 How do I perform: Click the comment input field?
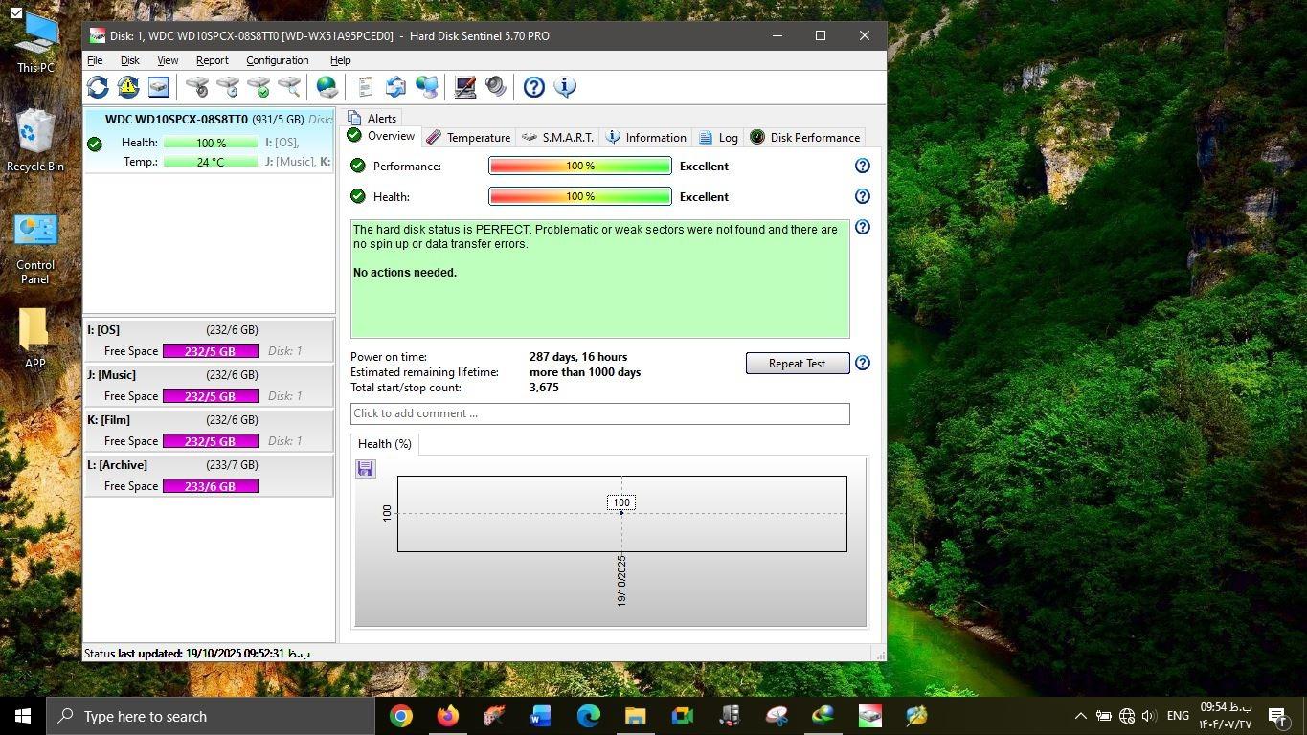[x=599, y=413]
